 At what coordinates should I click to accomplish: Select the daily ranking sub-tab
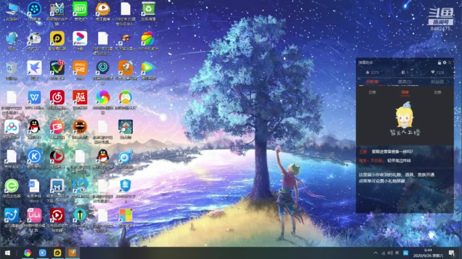click(372, 92)
